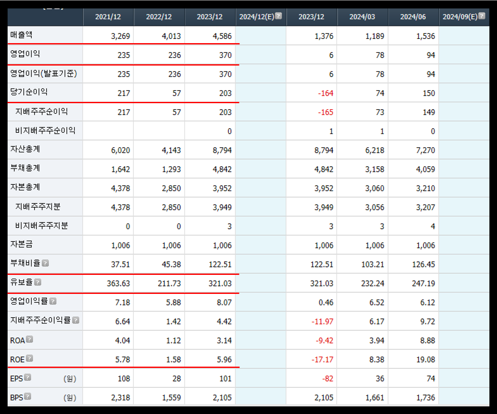Click 지배주주지분 value 3,056 for 2024/03
This screenshot has height=414, width=497.
375,208
